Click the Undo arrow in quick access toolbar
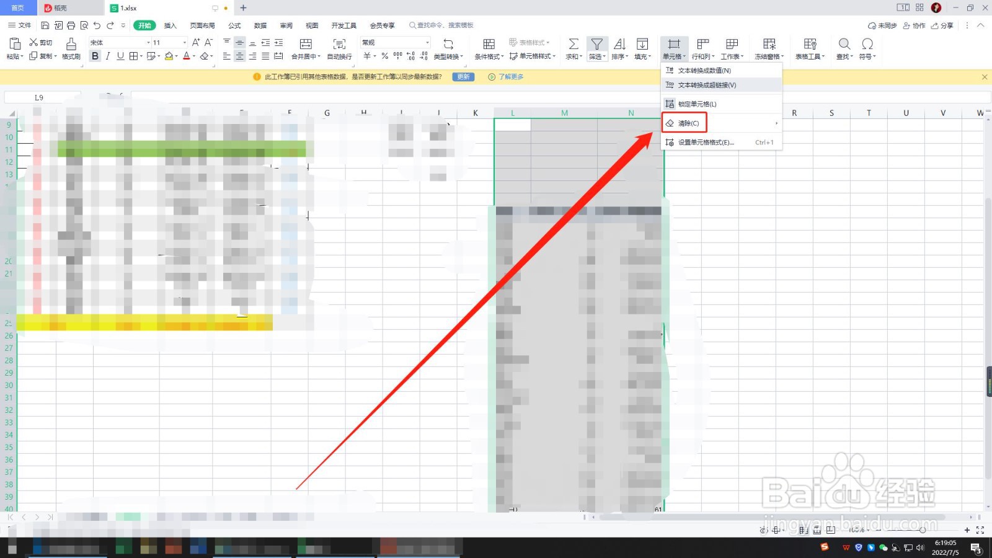992x558 pixels. pyautogui.click(x=97, y=25)
